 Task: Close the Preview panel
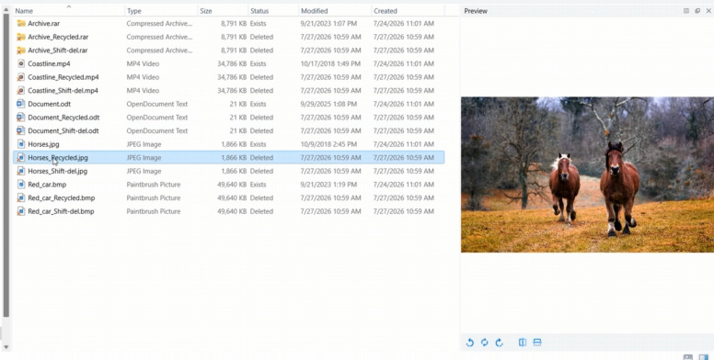coord(708,11)
